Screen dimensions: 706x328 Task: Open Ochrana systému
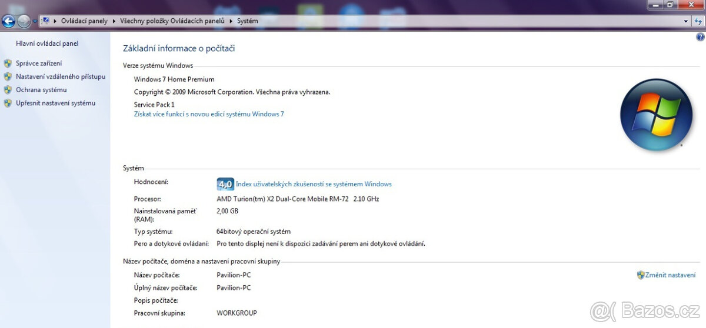pos(41,90)
